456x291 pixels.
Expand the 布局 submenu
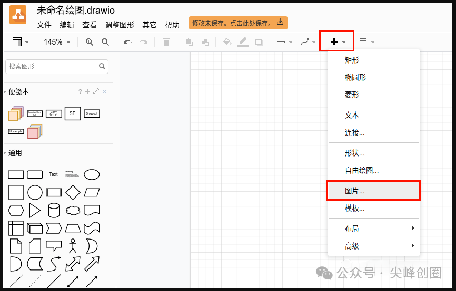[x=374, y=228]
